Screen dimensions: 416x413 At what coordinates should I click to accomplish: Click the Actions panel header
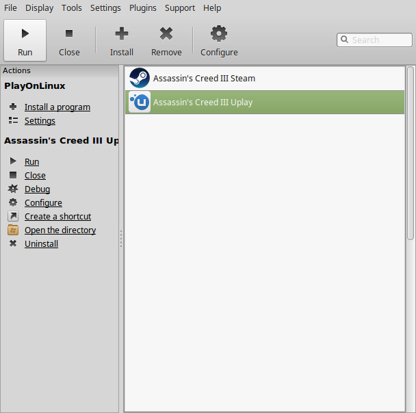click(60, 70)
